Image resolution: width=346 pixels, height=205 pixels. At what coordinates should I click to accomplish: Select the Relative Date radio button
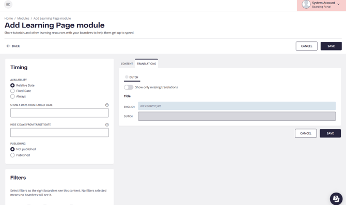tap(12, 85)
